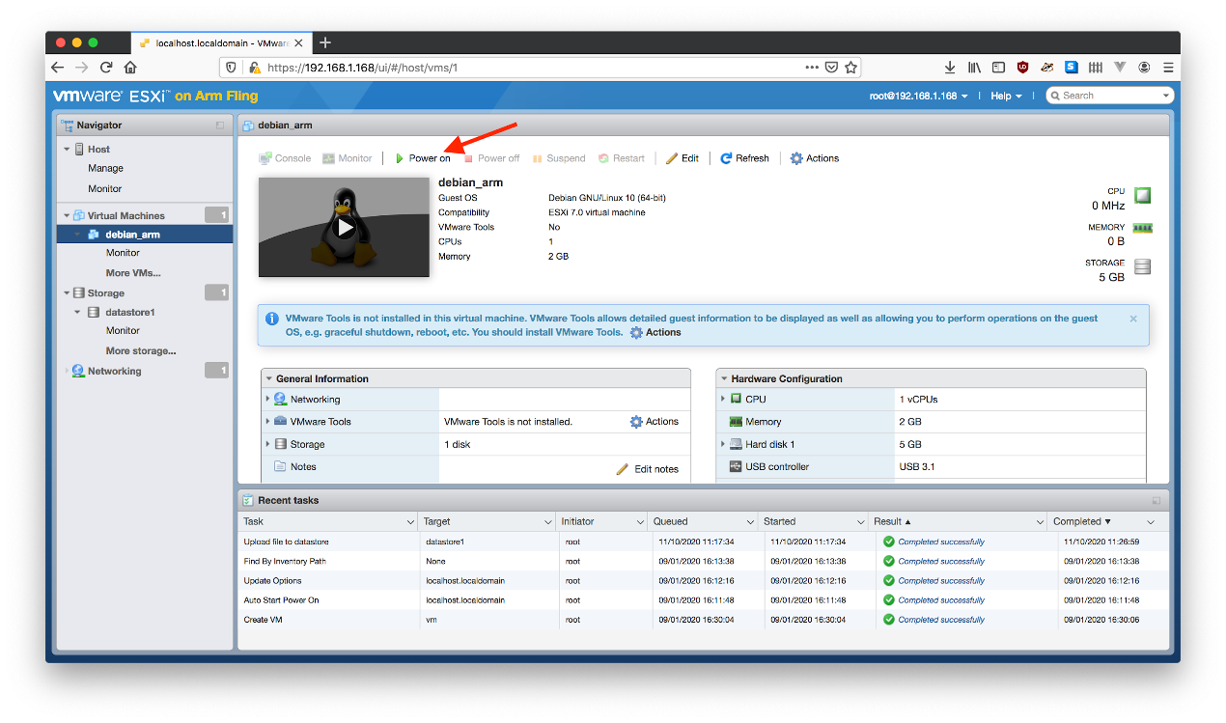This screenshot has width=1226, height=723.
Task: Open the Firefox downloads arrow icon
Action: [950, 68]
